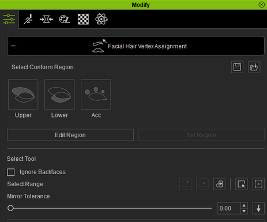
Task: Save conform region with the disk icon
Action: point(237,67)
